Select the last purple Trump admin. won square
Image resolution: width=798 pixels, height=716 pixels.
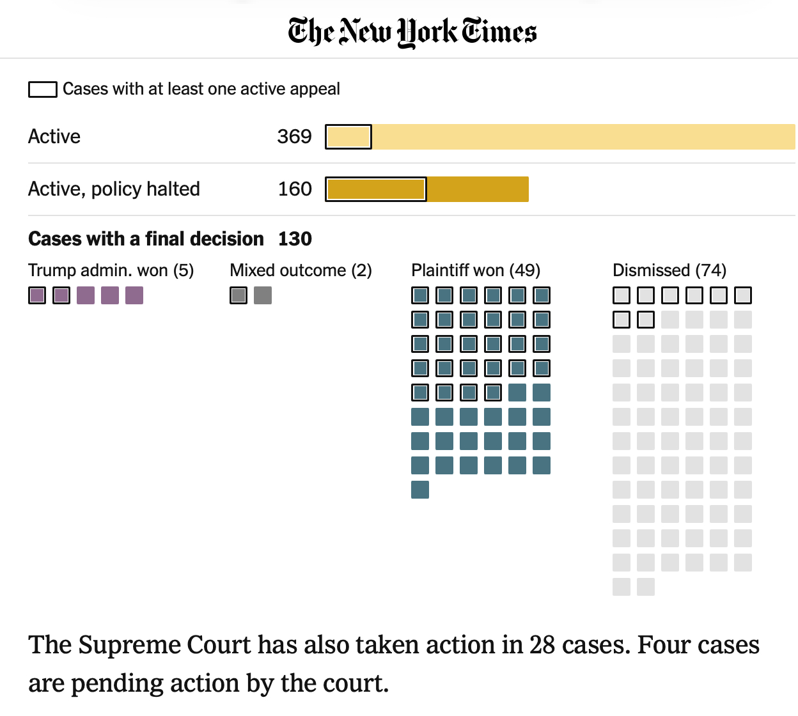pyautogui.click(x=134, y=295)
